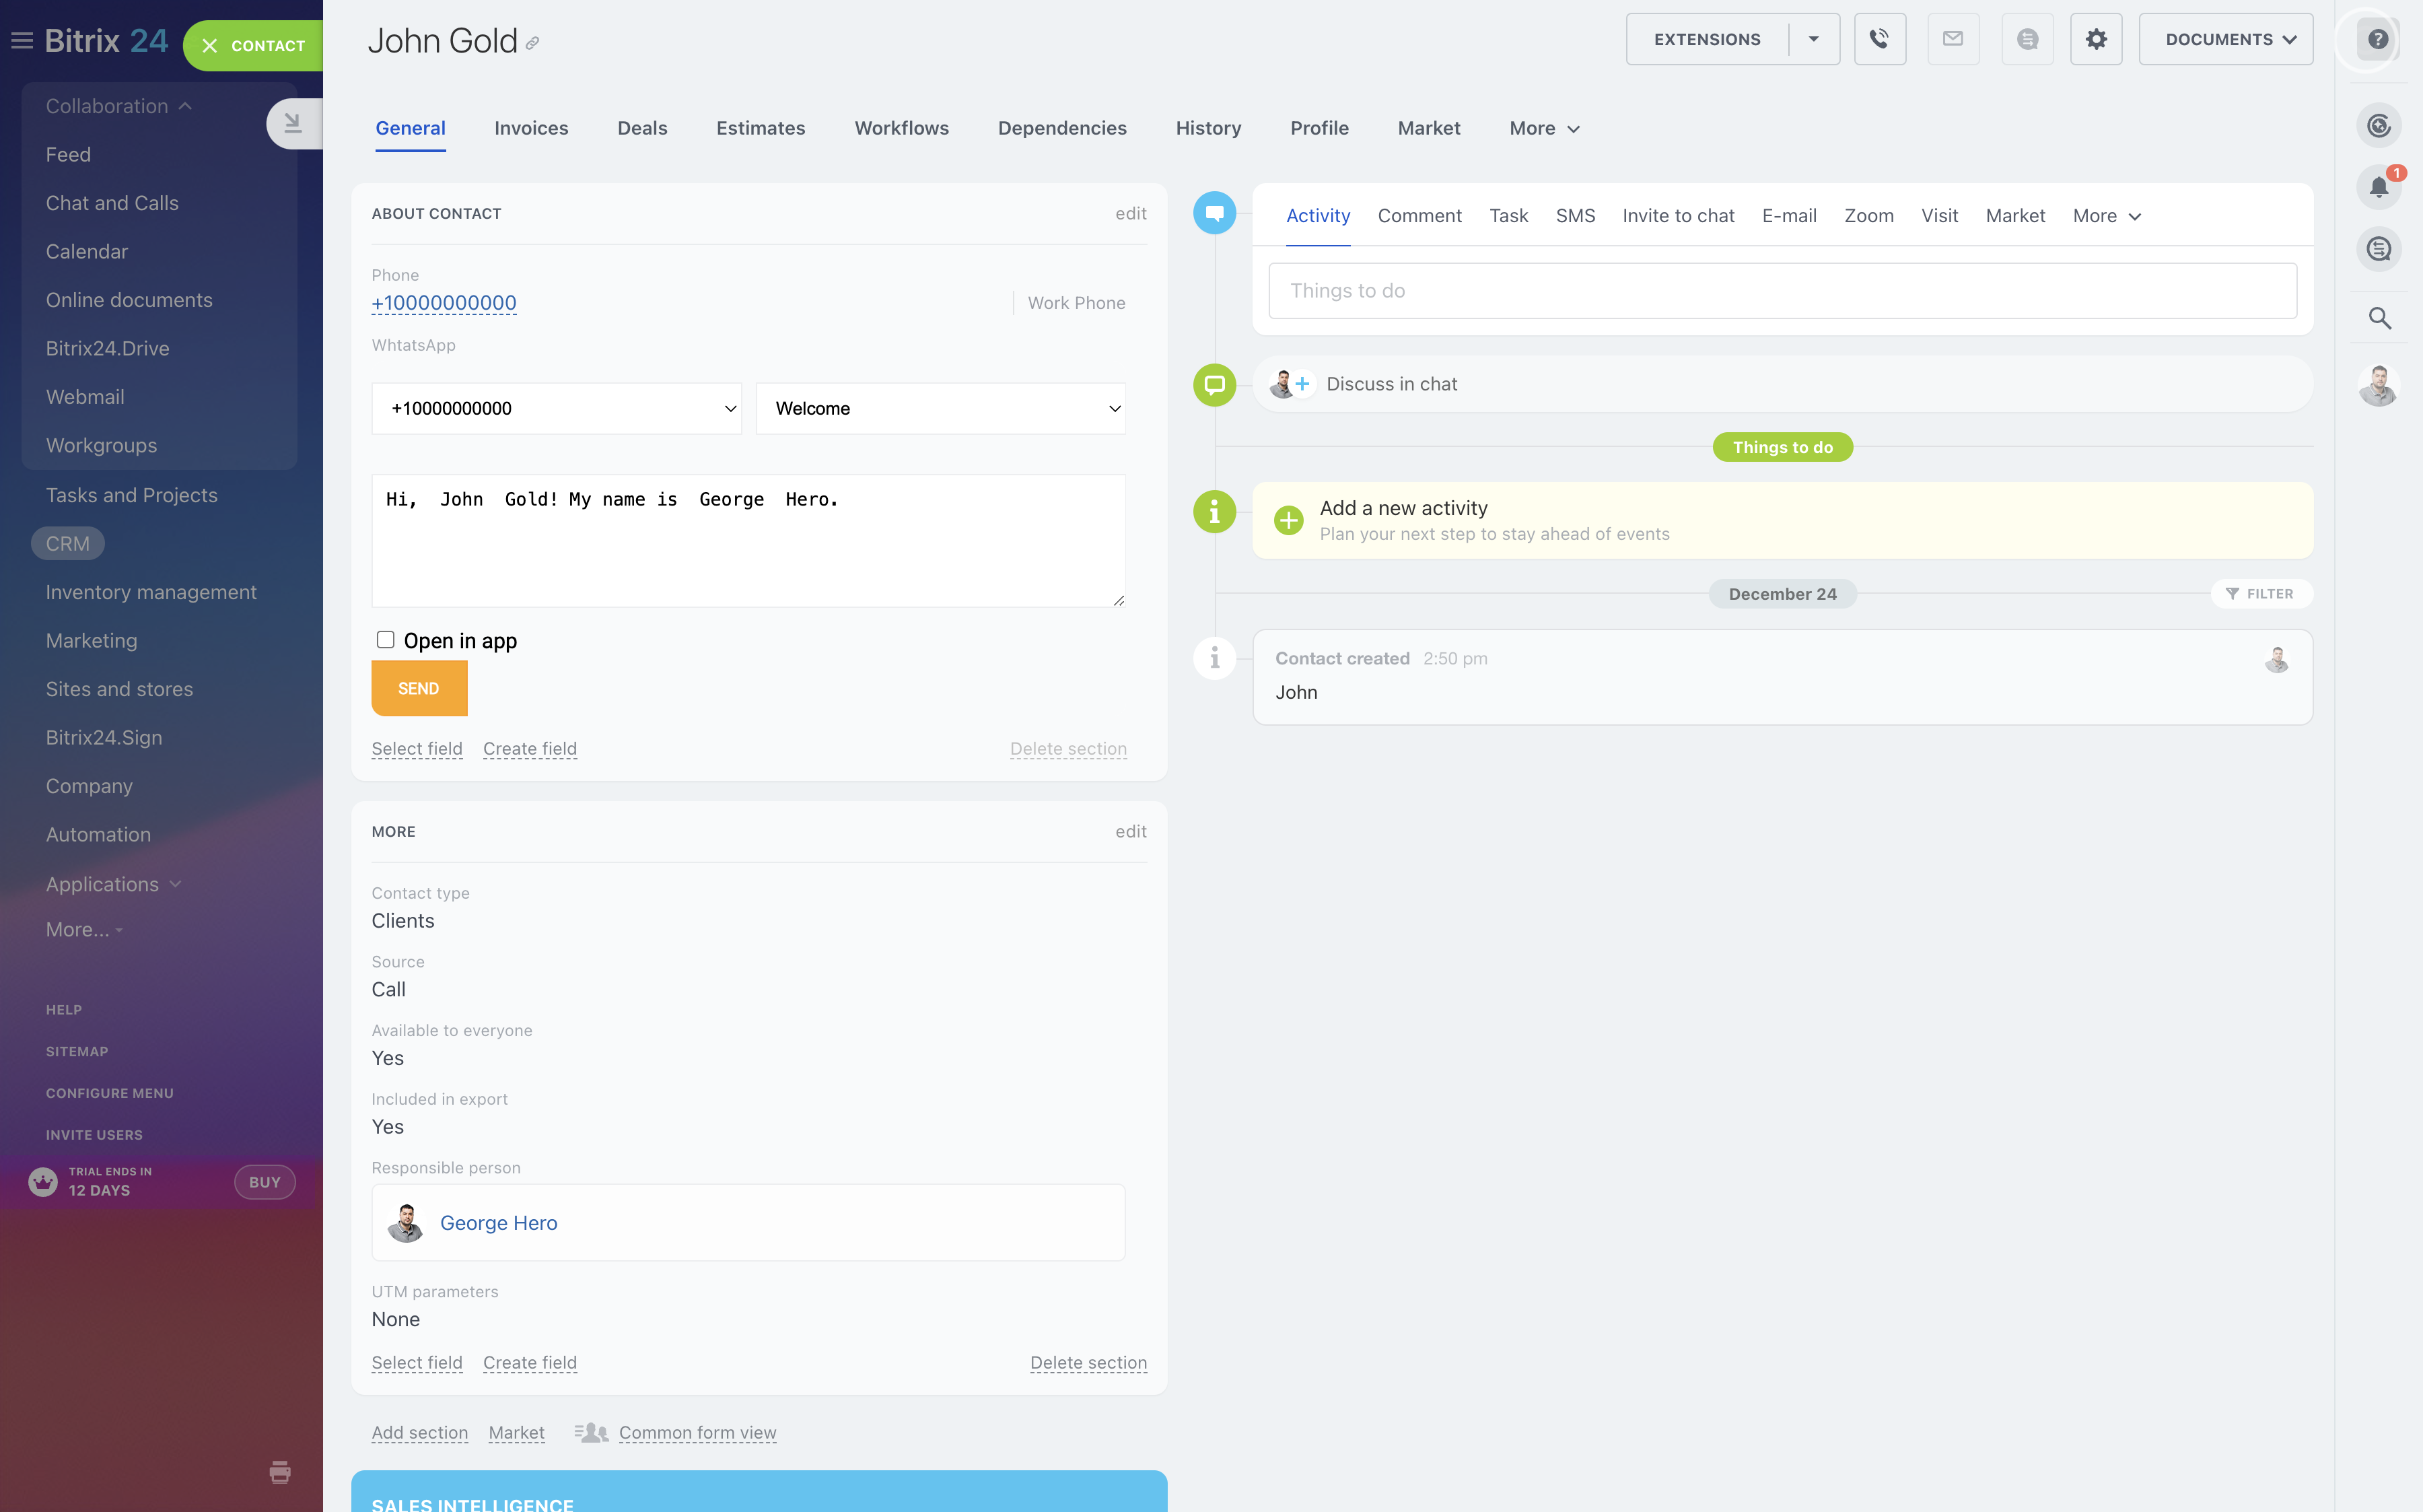Screen dimensions: 2423x1512
Task: Select the Comment tab in timeline
Action: pyautogui.click(x=1418, y=216)
